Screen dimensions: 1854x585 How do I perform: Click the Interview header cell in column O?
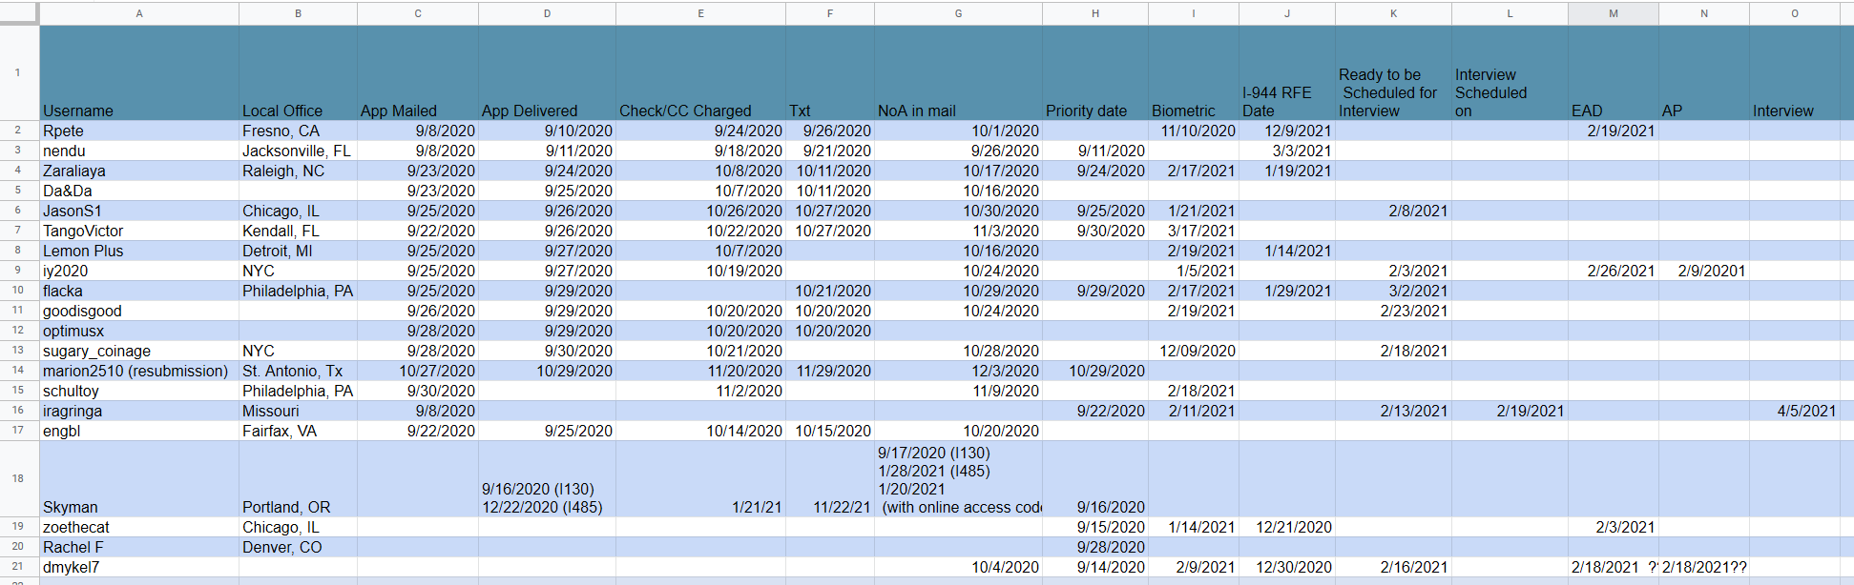1794,73
